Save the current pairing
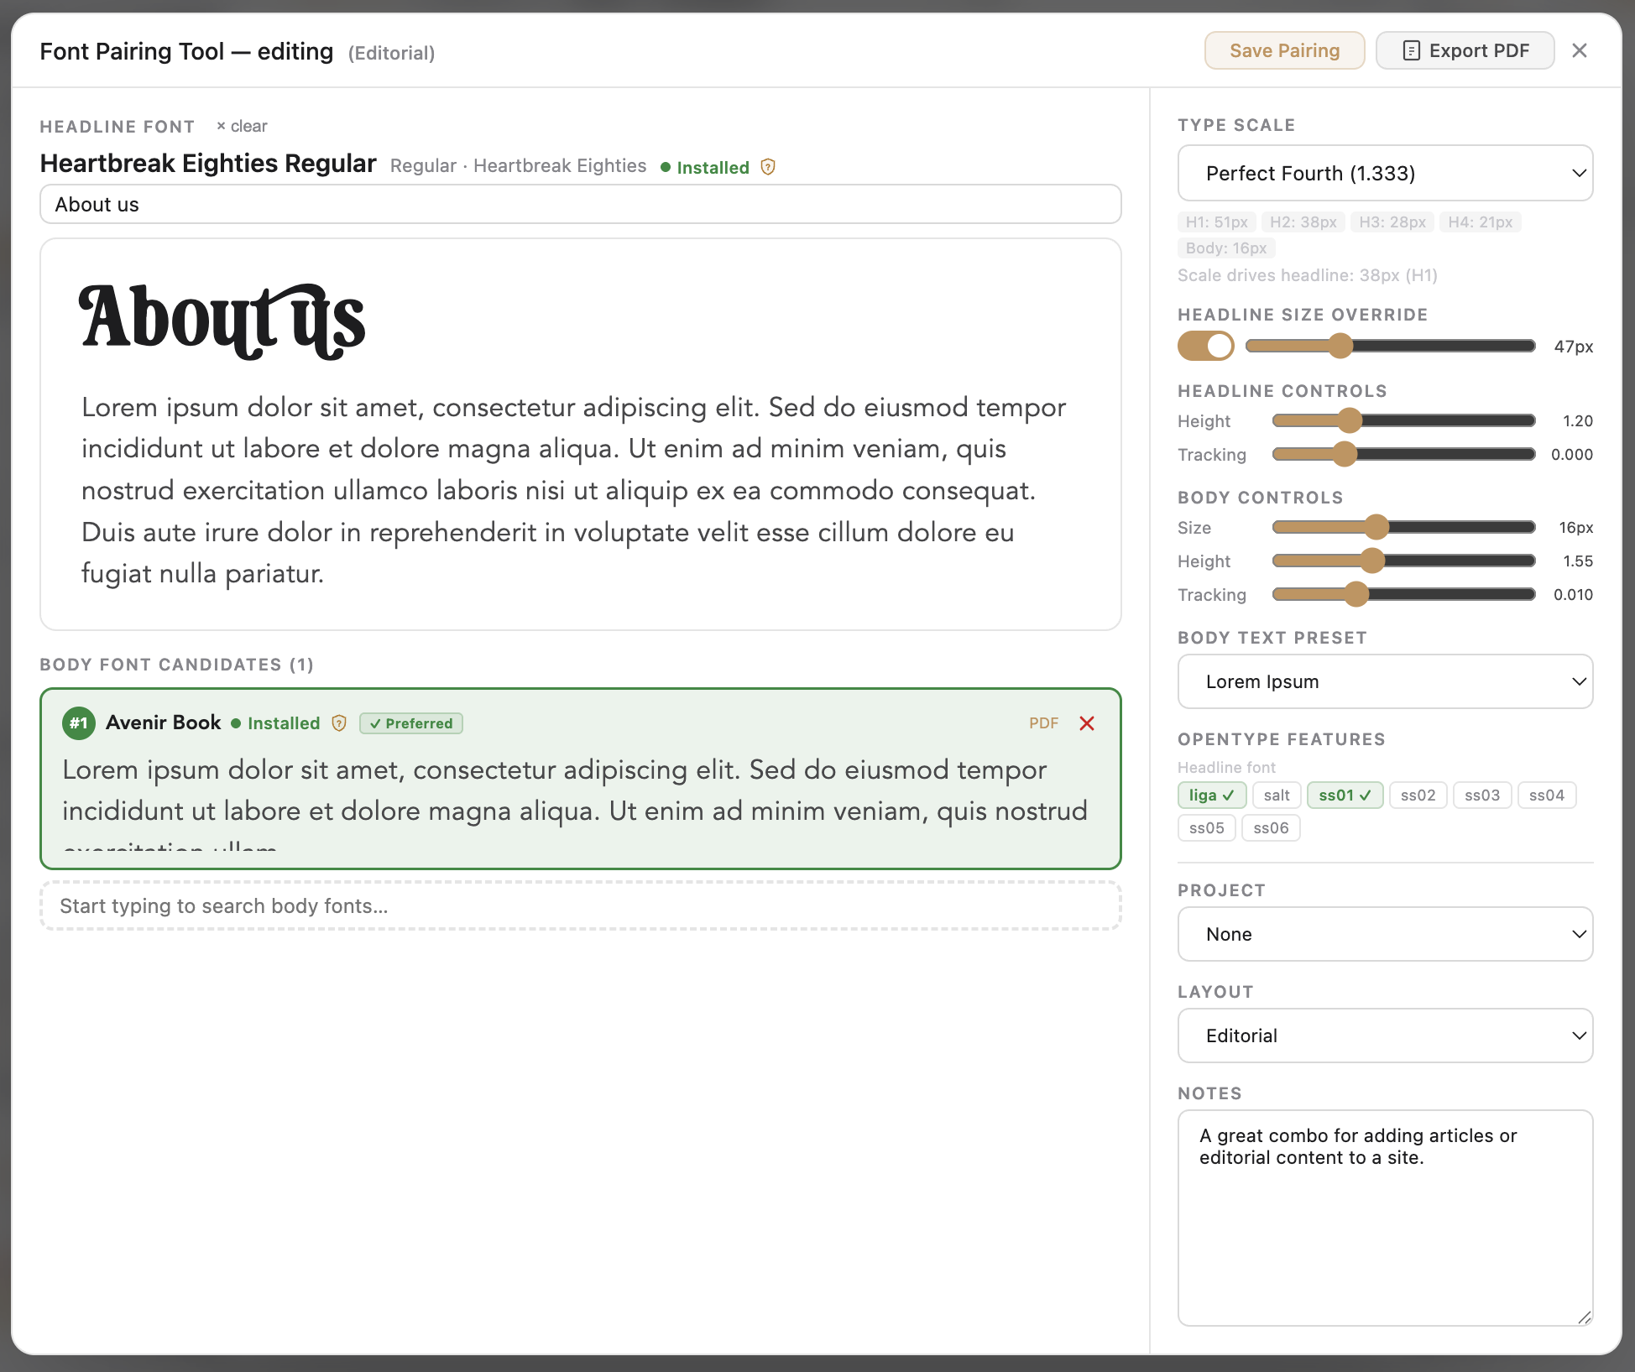This screenshot has height=1372, width=1635. (x=1284, y=50)
